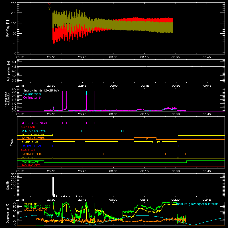228x228 pixels.
Task: Click the FRONT_RATIO_1225 legend label
Action: pos(37,207)
